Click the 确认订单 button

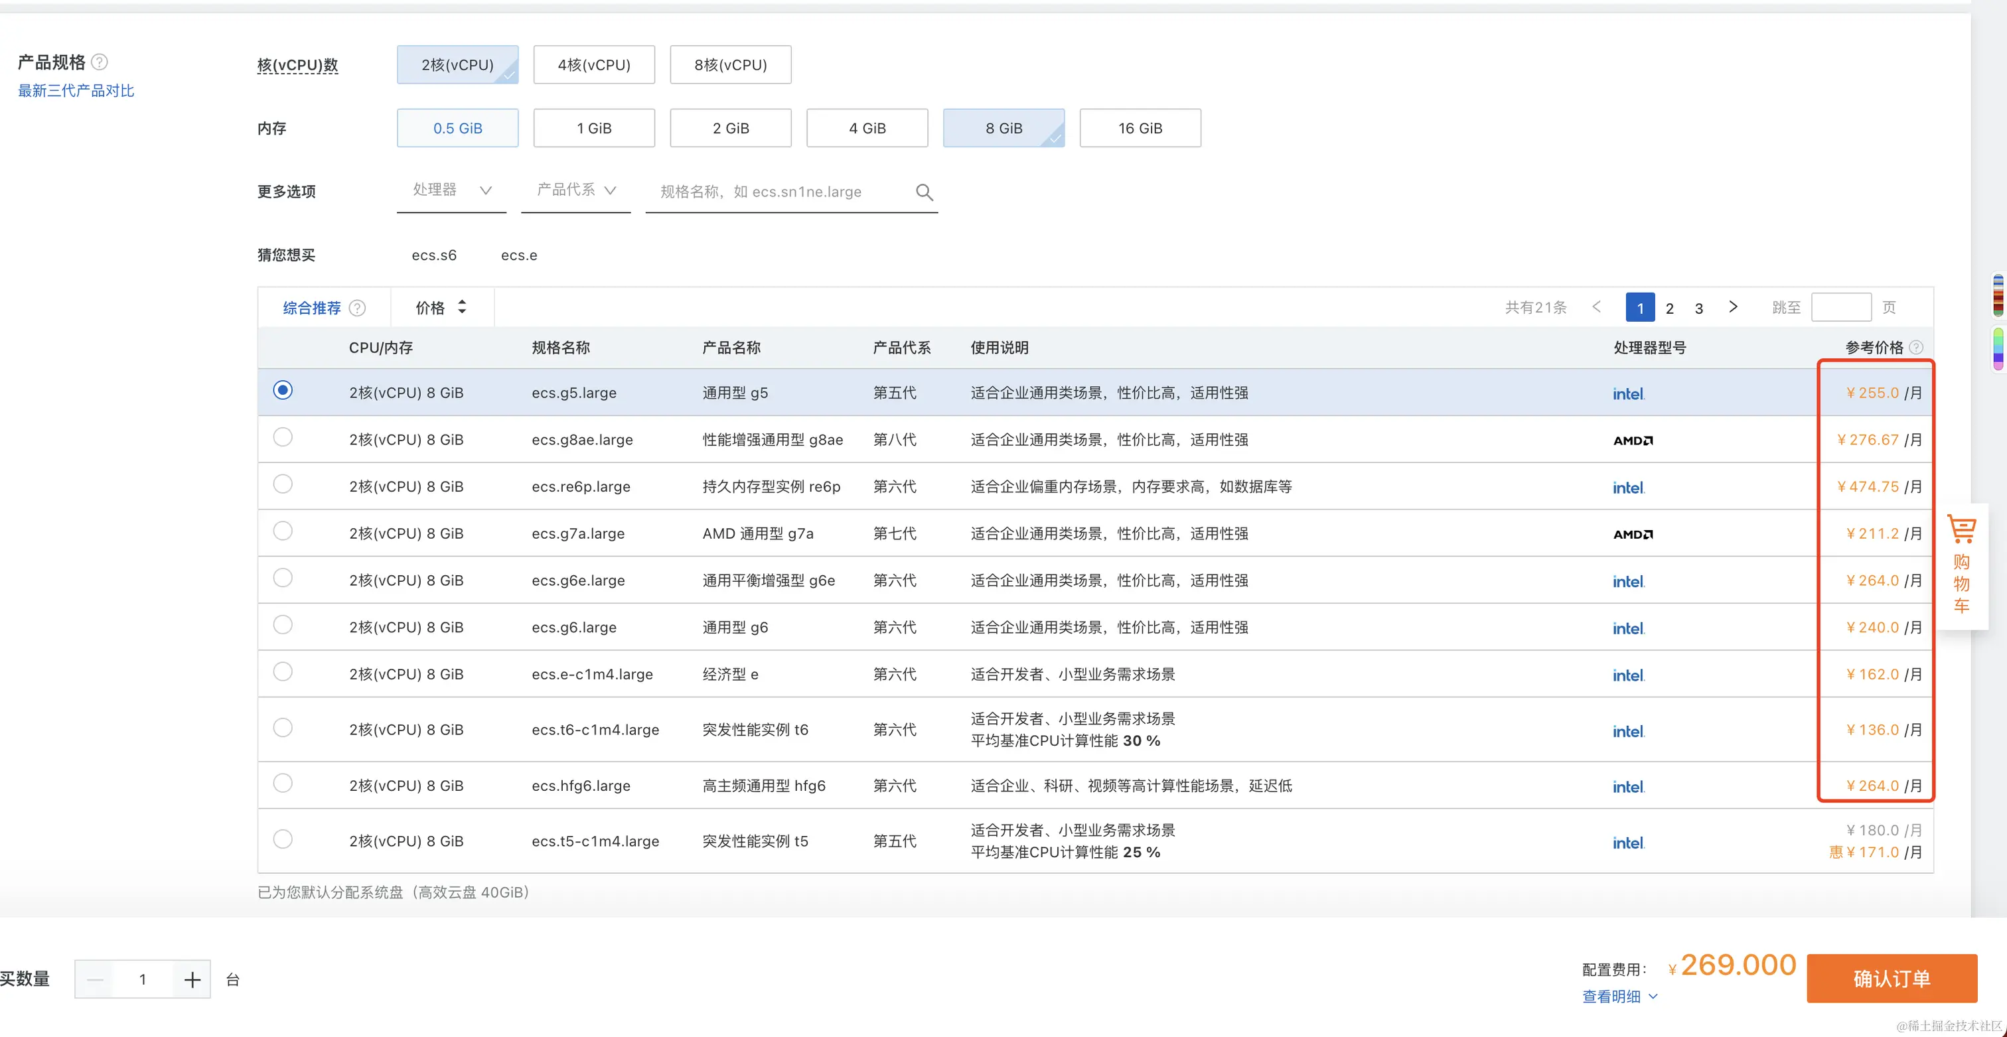1891,979
